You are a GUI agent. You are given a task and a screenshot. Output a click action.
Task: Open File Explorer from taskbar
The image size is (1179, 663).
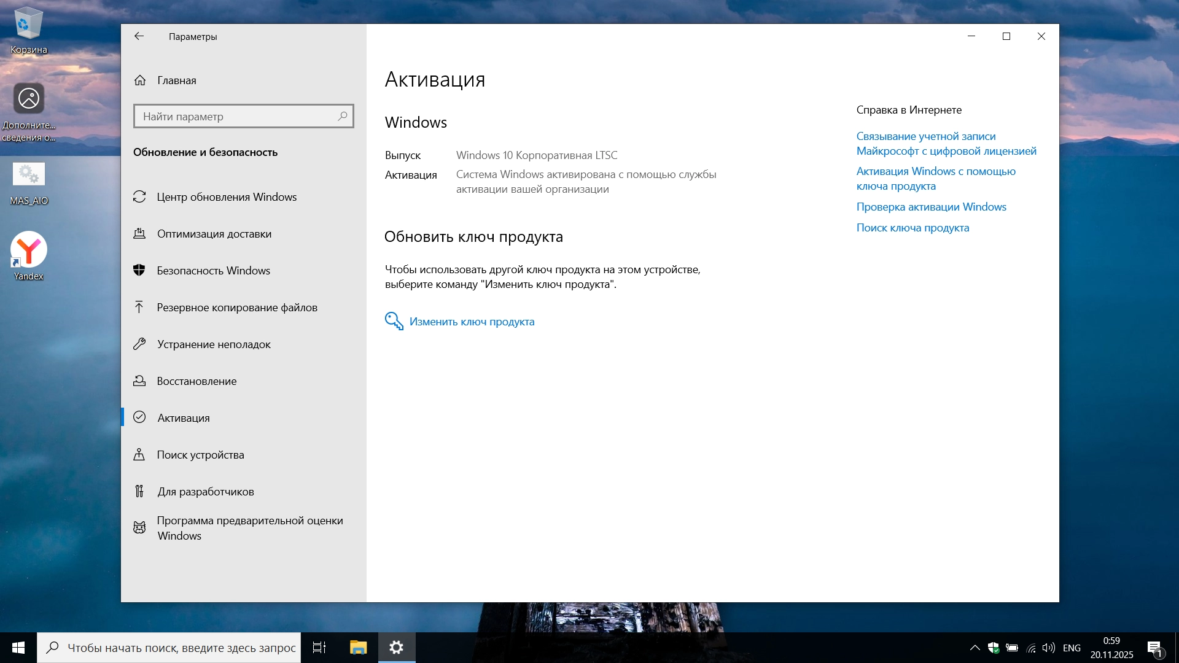(358, 648)
